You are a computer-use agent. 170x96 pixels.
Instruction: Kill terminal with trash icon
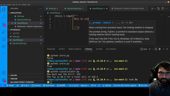160,49
